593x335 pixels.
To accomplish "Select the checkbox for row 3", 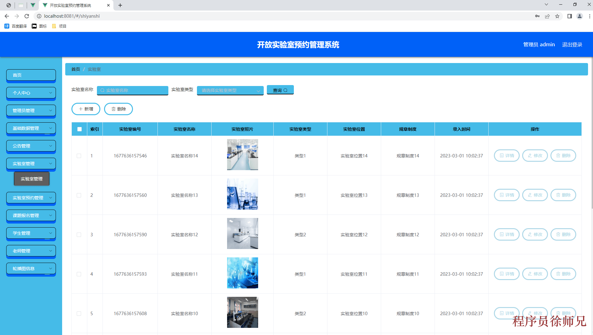I will click(x=79, y=235).
